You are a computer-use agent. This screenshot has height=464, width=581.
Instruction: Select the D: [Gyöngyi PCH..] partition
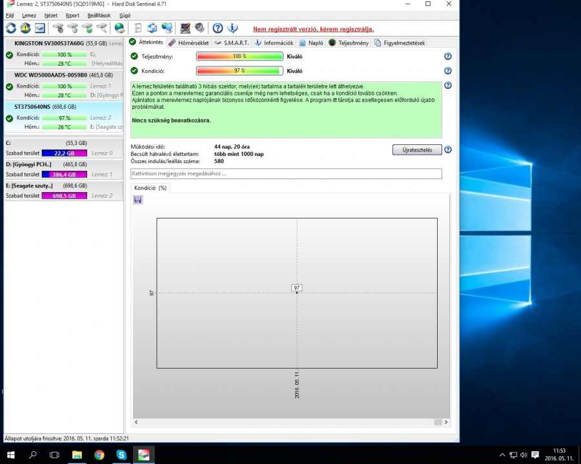tap(64, 169)
